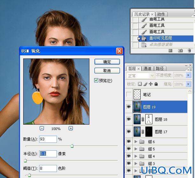Viewport: 195px width, 178px height.
Task: Click the USM sharpen preview image
Action: tap(56, 92)
